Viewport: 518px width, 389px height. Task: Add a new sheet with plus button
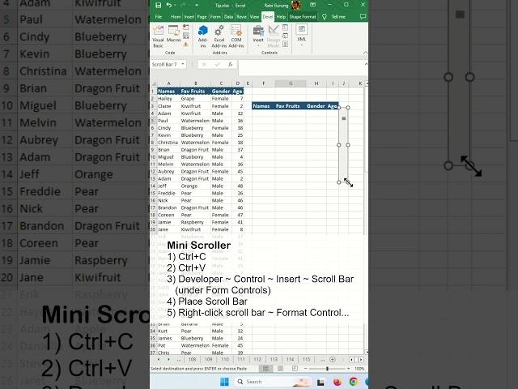[x=333, y=360]
